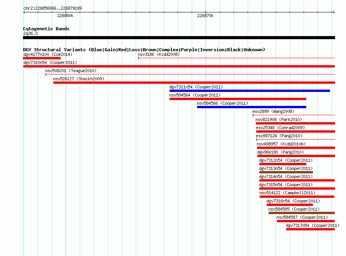346x256 pixels.
Task: Select the brown bar under nsv584585
Action: [x=302, y=213]
